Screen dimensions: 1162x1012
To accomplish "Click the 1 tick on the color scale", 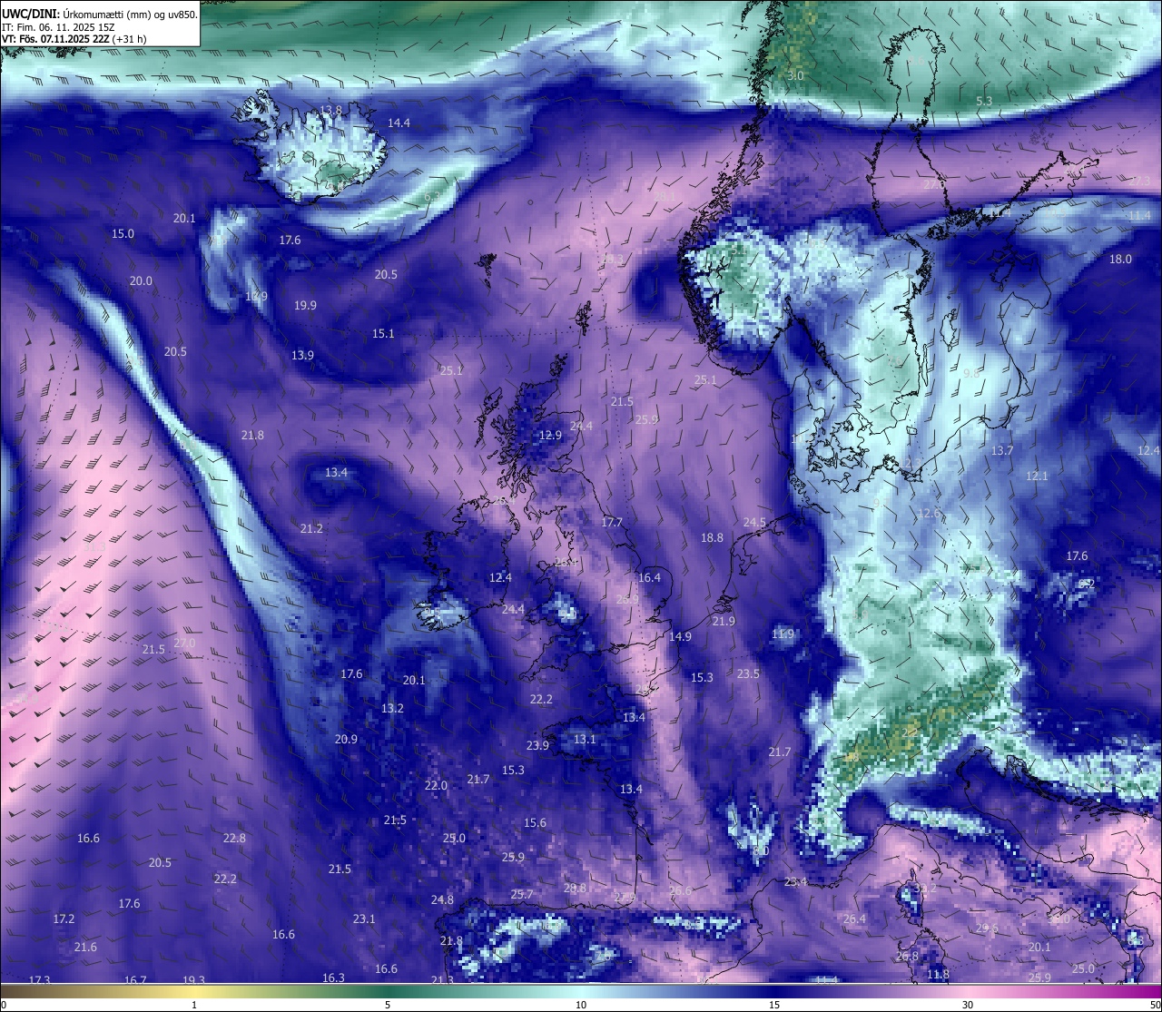I will [x=194, y=1005].
